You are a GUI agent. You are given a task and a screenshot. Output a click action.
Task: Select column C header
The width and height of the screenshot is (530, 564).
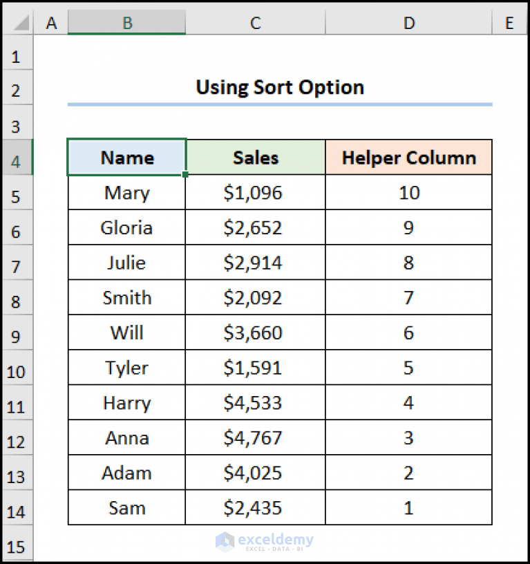coord(255,23)
